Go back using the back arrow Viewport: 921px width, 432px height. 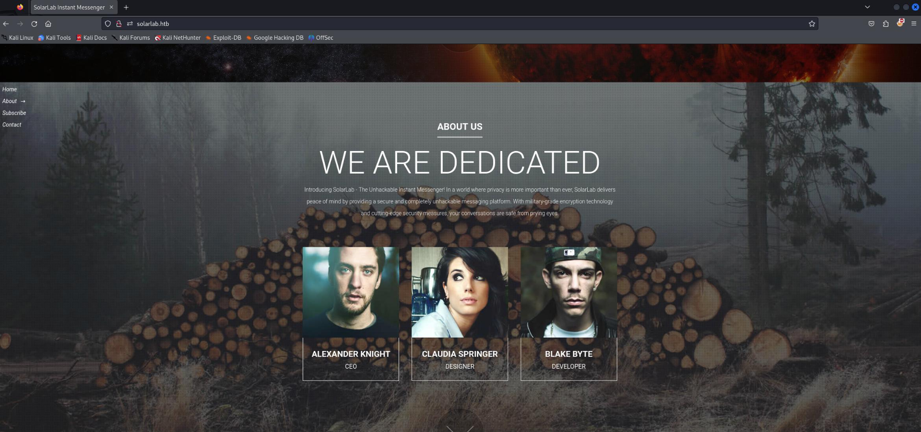(x=6, y=23)
